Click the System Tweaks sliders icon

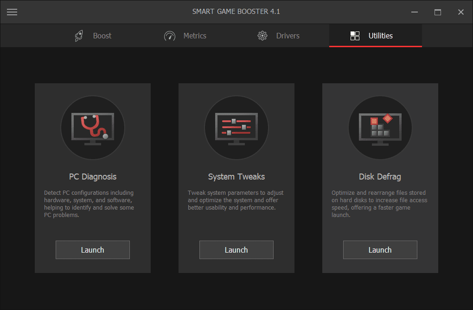[x=236, y=128]
